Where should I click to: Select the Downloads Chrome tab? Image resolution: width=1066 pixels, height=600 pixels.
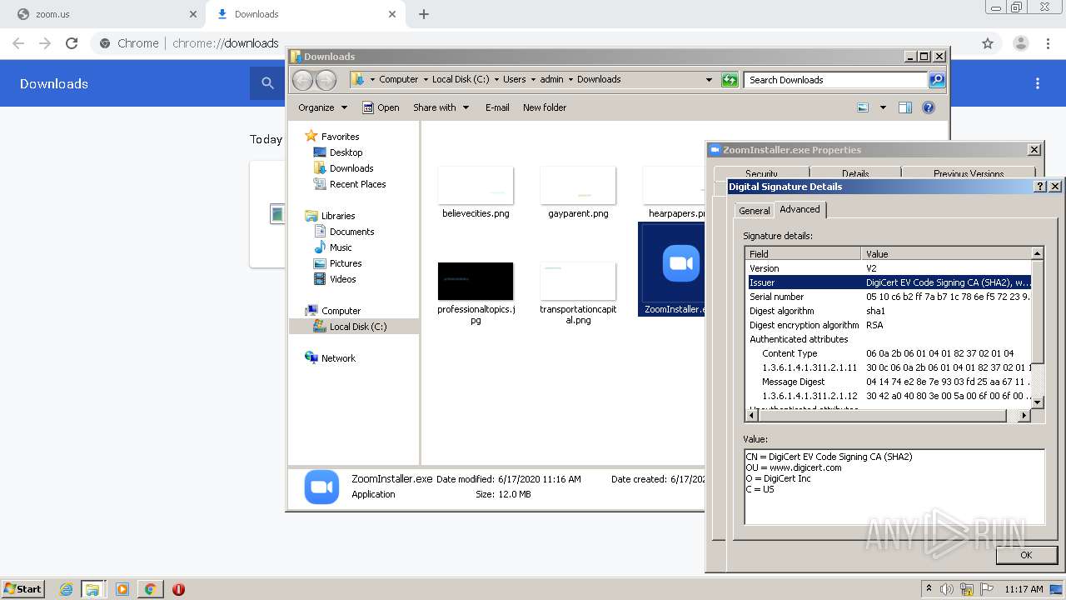tap(305, 14)
